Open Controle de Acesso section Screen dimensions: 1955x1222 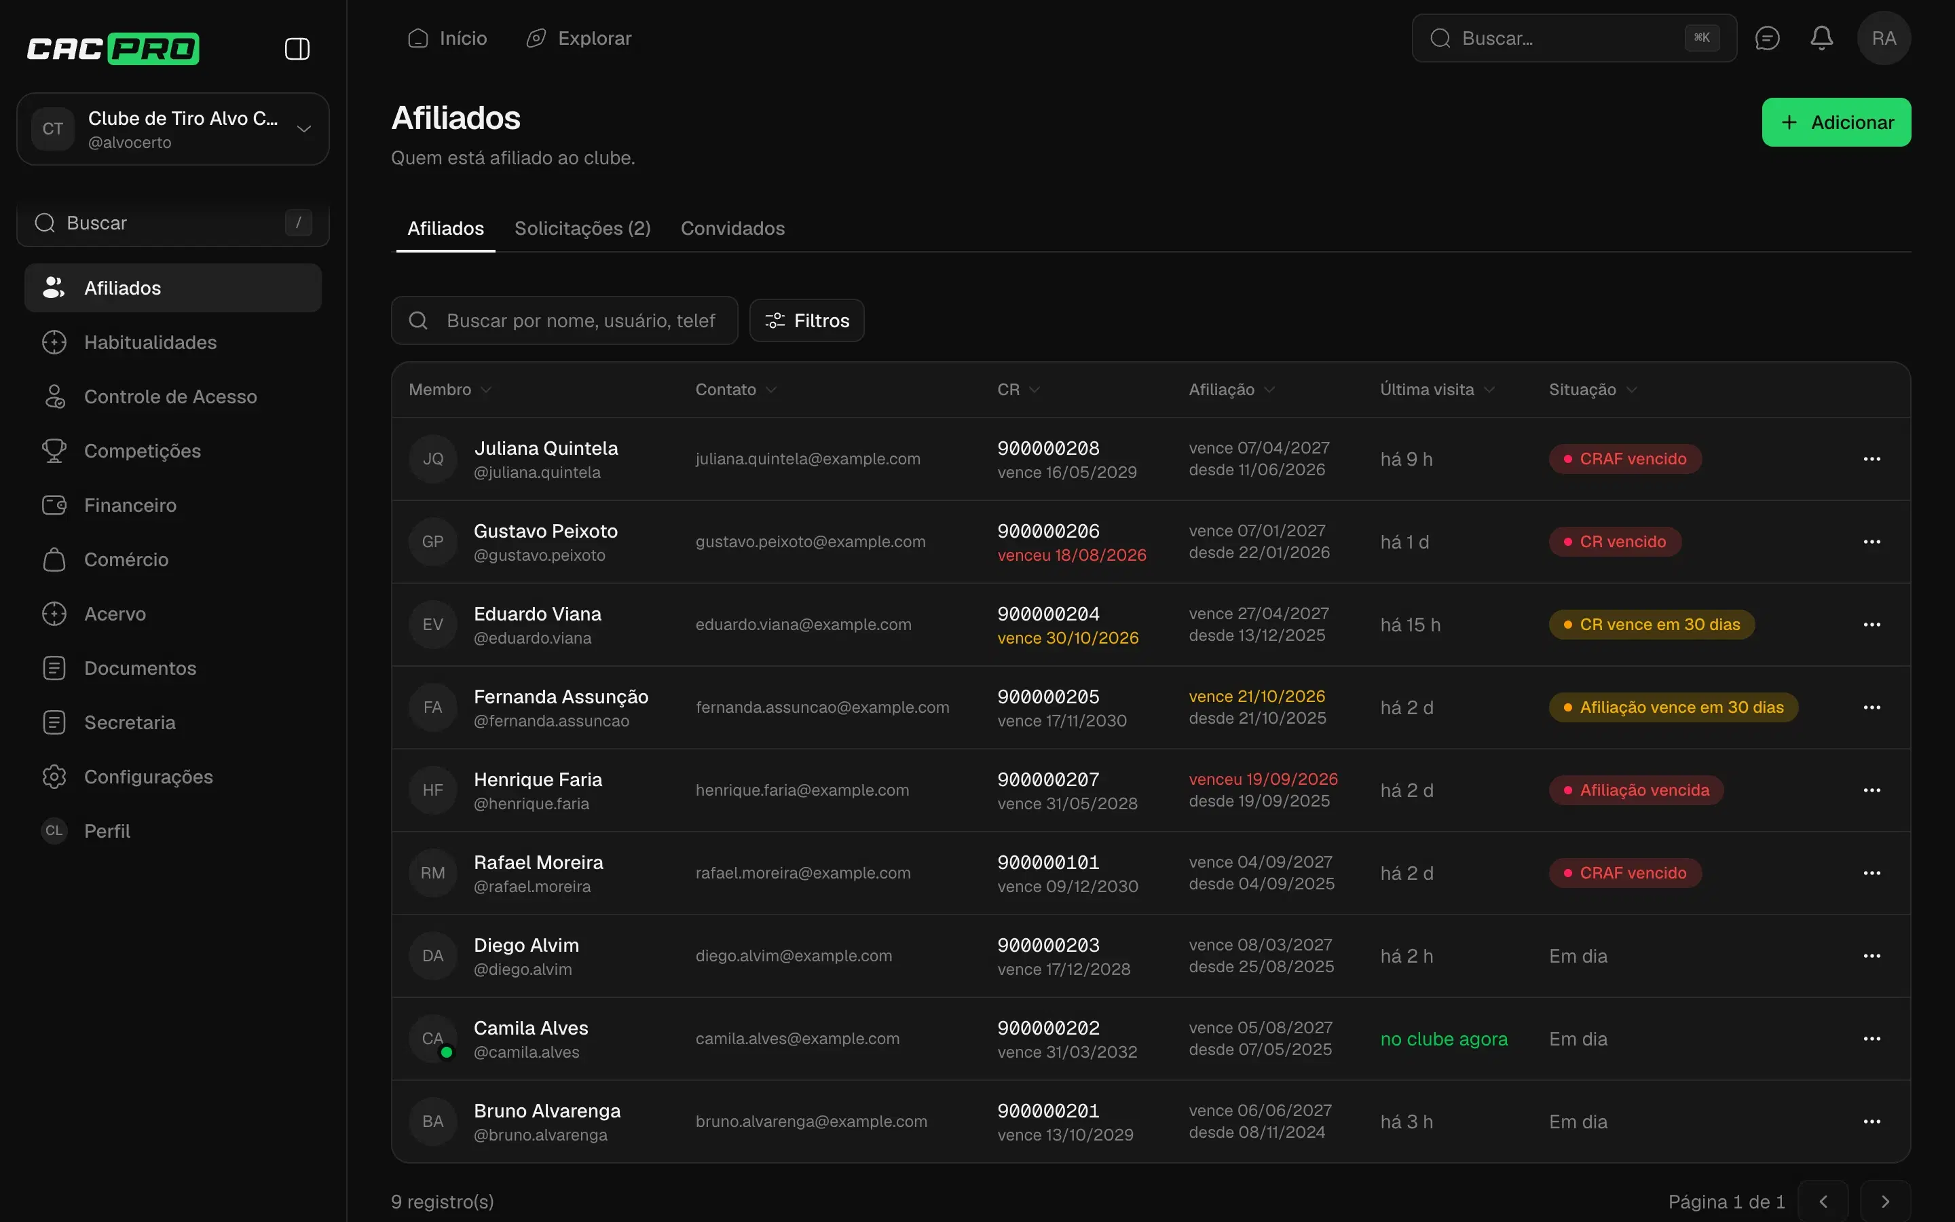click(173, 396)
